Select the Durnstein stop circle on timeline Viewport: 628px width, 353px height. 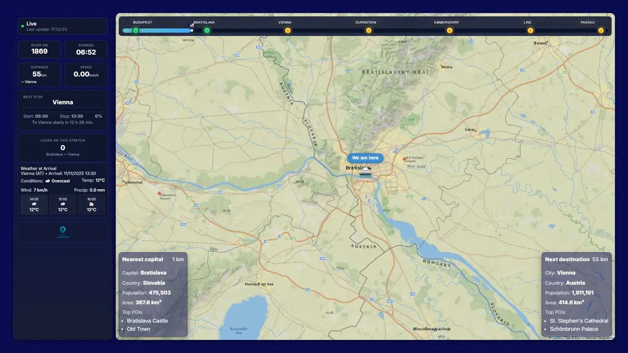pyautogui.click(x=368, y=30)
